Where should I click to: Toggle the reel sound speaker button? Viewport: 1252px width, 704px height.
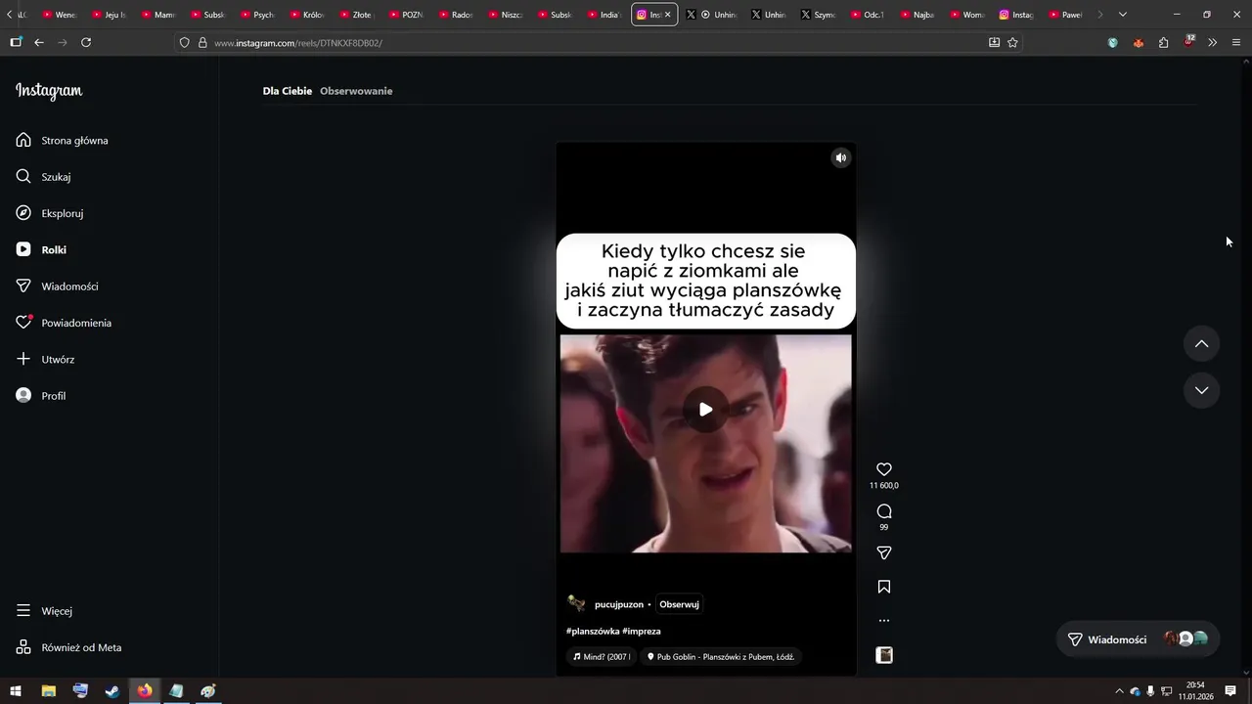(840, 157)
